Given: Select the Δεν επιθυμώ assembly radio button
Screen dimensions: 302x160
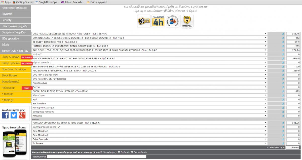Looking at the screenshot, I should (132, 152).
